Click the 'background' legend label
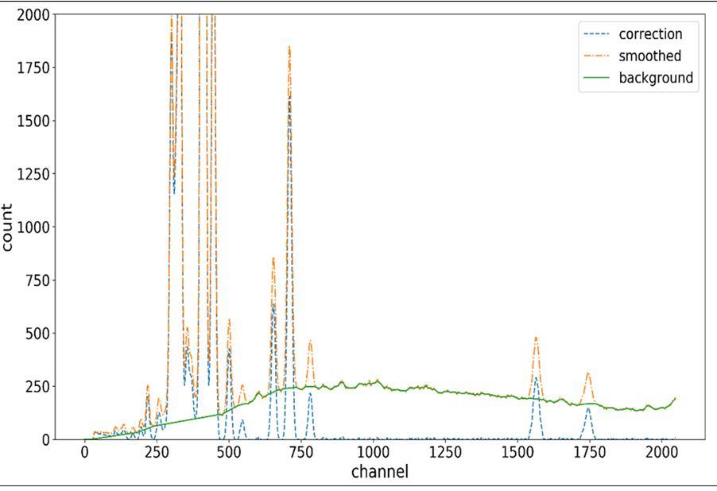Screen dimensions: 717x491 (x=656, y=78)
